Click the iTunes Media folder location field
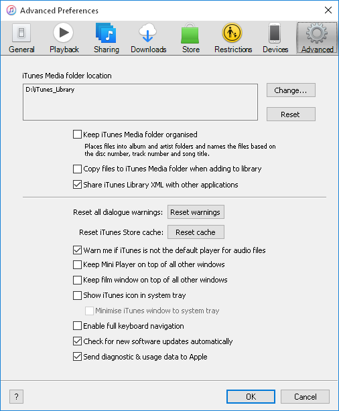 tap(141, 102)
